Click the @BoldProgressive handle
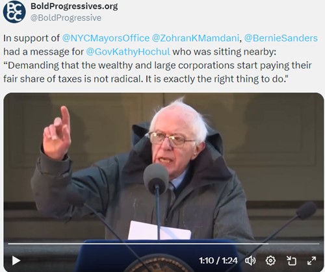The image size is (325, 272). click(66, 18)
